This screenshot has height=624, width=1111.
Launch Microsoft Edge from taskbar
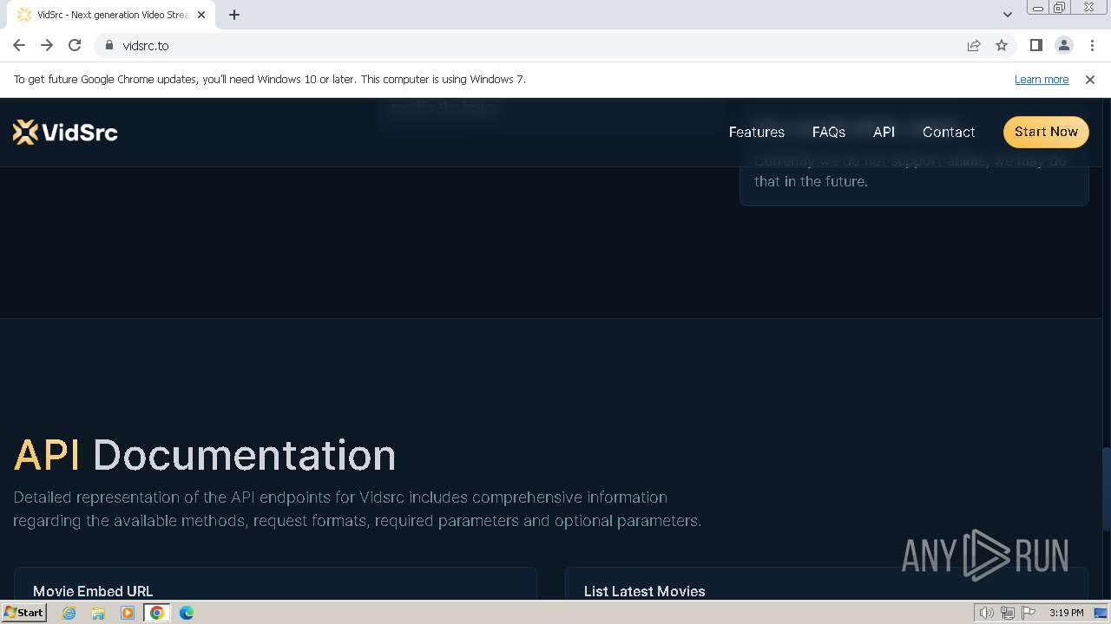click(187, 613)
